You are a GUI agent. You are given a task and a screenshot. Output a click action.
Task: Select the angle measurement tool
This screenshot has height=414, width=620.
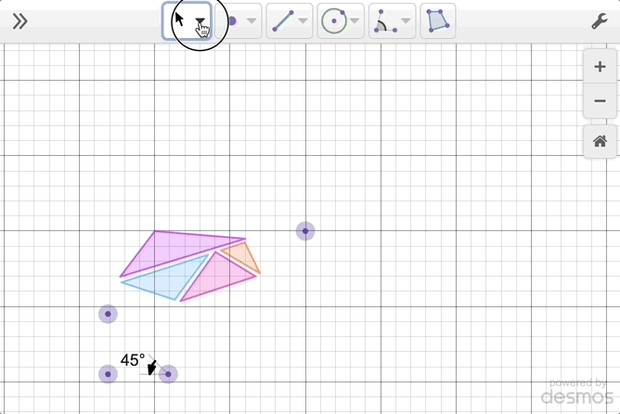385,20
